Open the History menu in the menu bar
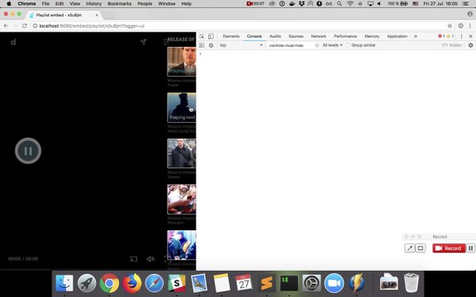This screenshot has height=297, width=476. 93,3
